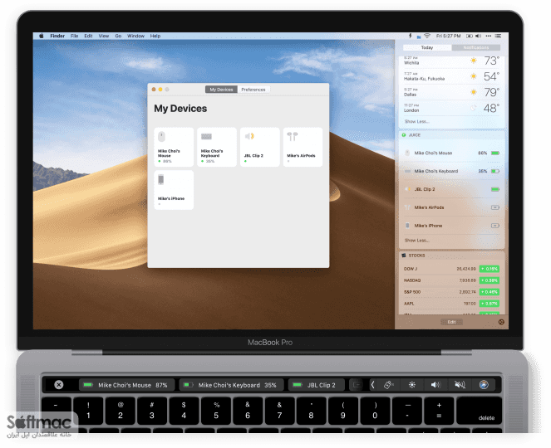The width and height of the screenshot is (551, 448).
Task: Tap the Siri icon on the Touch Bar
Action: (x=484, y=385)
